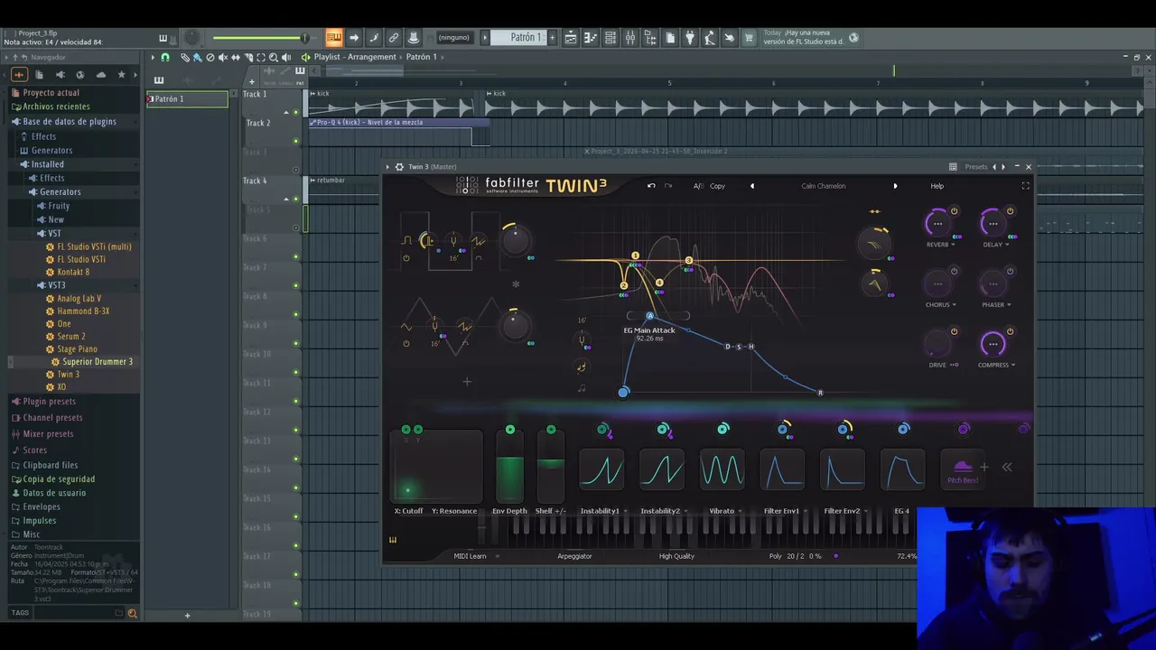Toggle Phaser effect power button
1156x650 pixels.
coord(1010,272)
